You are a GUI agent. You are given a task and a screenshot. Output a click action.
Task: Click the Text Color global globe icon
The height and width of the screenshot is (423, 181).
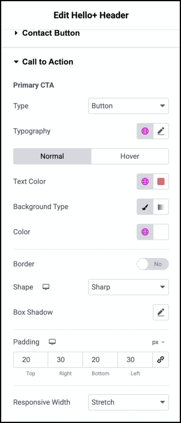pos(145,182)
